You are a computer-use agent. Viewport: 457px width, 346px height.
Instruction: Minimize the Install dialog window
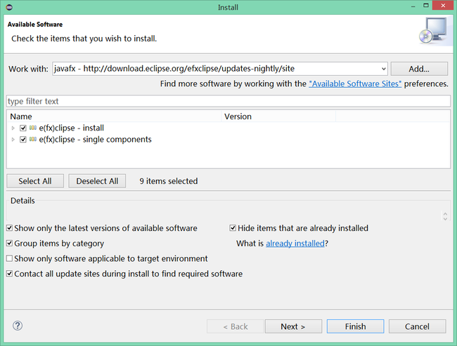[413, 6]
